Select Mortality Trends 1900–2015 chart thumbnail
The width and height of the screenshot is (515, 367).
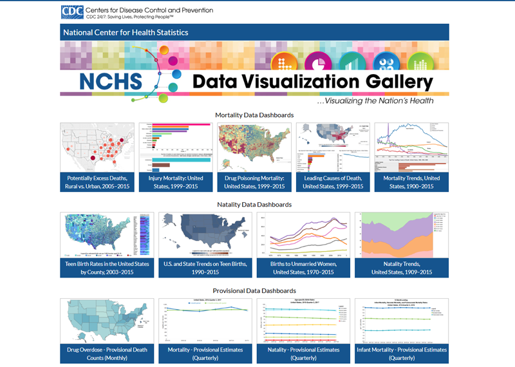411,147
